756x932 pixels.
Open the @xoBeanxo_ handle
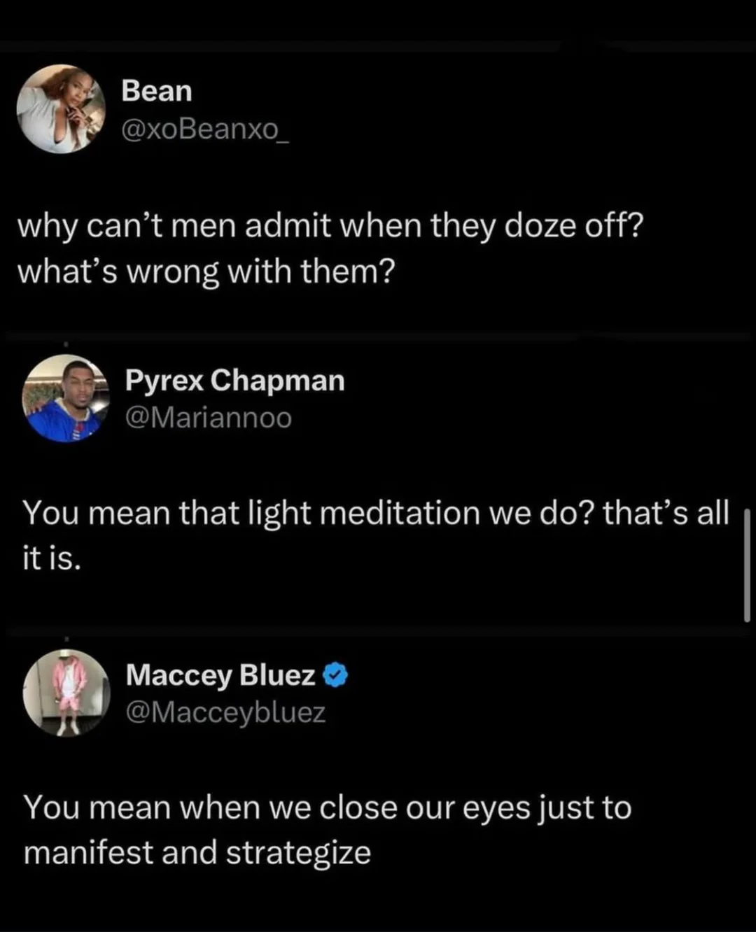[206, 129]
